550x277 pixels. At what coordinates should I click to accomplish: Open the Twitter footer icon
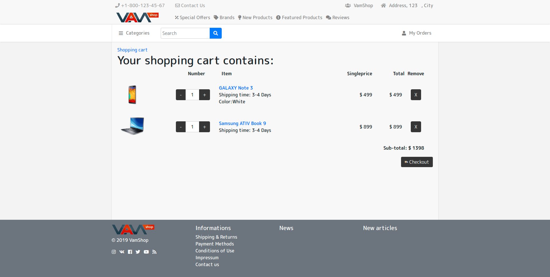click(x=138, y=252)
